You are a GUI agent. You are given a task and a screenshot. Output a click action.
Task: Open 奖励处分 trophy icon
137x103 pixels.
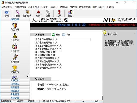[x=15, y=69]
